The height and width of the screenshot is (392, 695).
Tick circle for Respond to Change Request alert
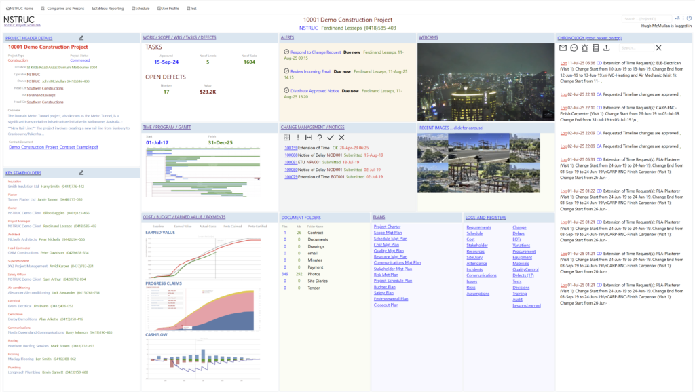286,52
